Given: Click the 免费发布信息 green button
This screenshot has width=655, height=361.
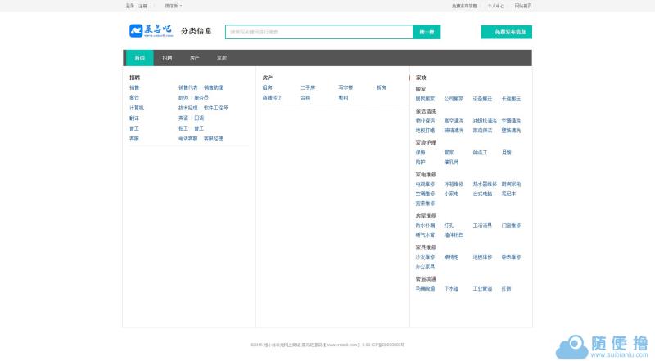Looking at the screenshot, I should click(506, 32).
